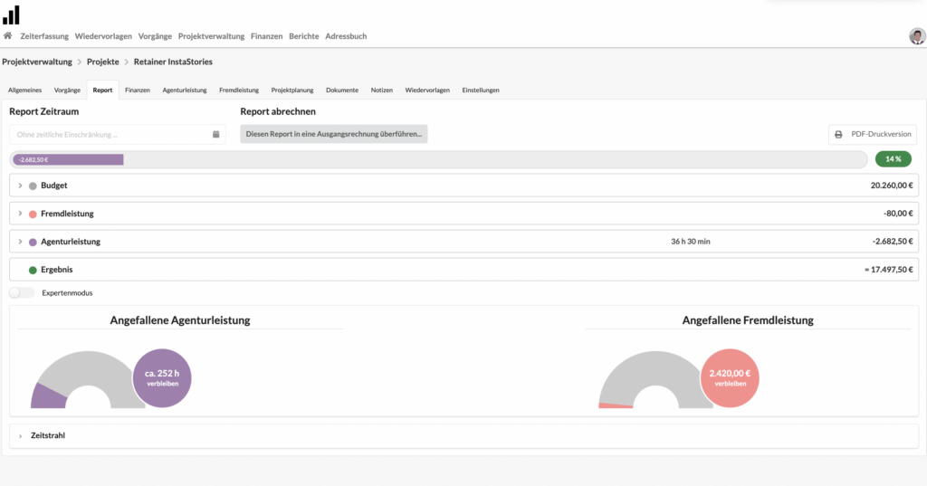
Task: Click the printer icon for PDF version
Action: coord(838,135)
